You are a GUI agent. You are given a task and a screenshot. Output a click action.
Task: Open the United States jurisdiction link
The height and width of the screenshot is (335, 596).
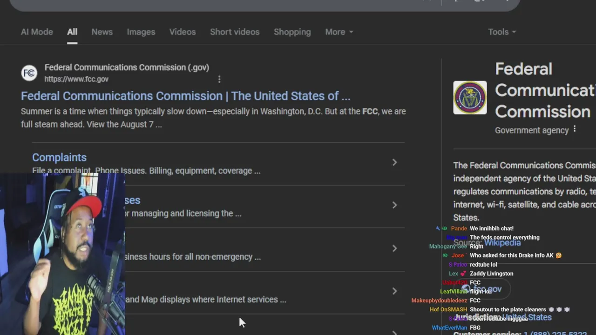527,317
